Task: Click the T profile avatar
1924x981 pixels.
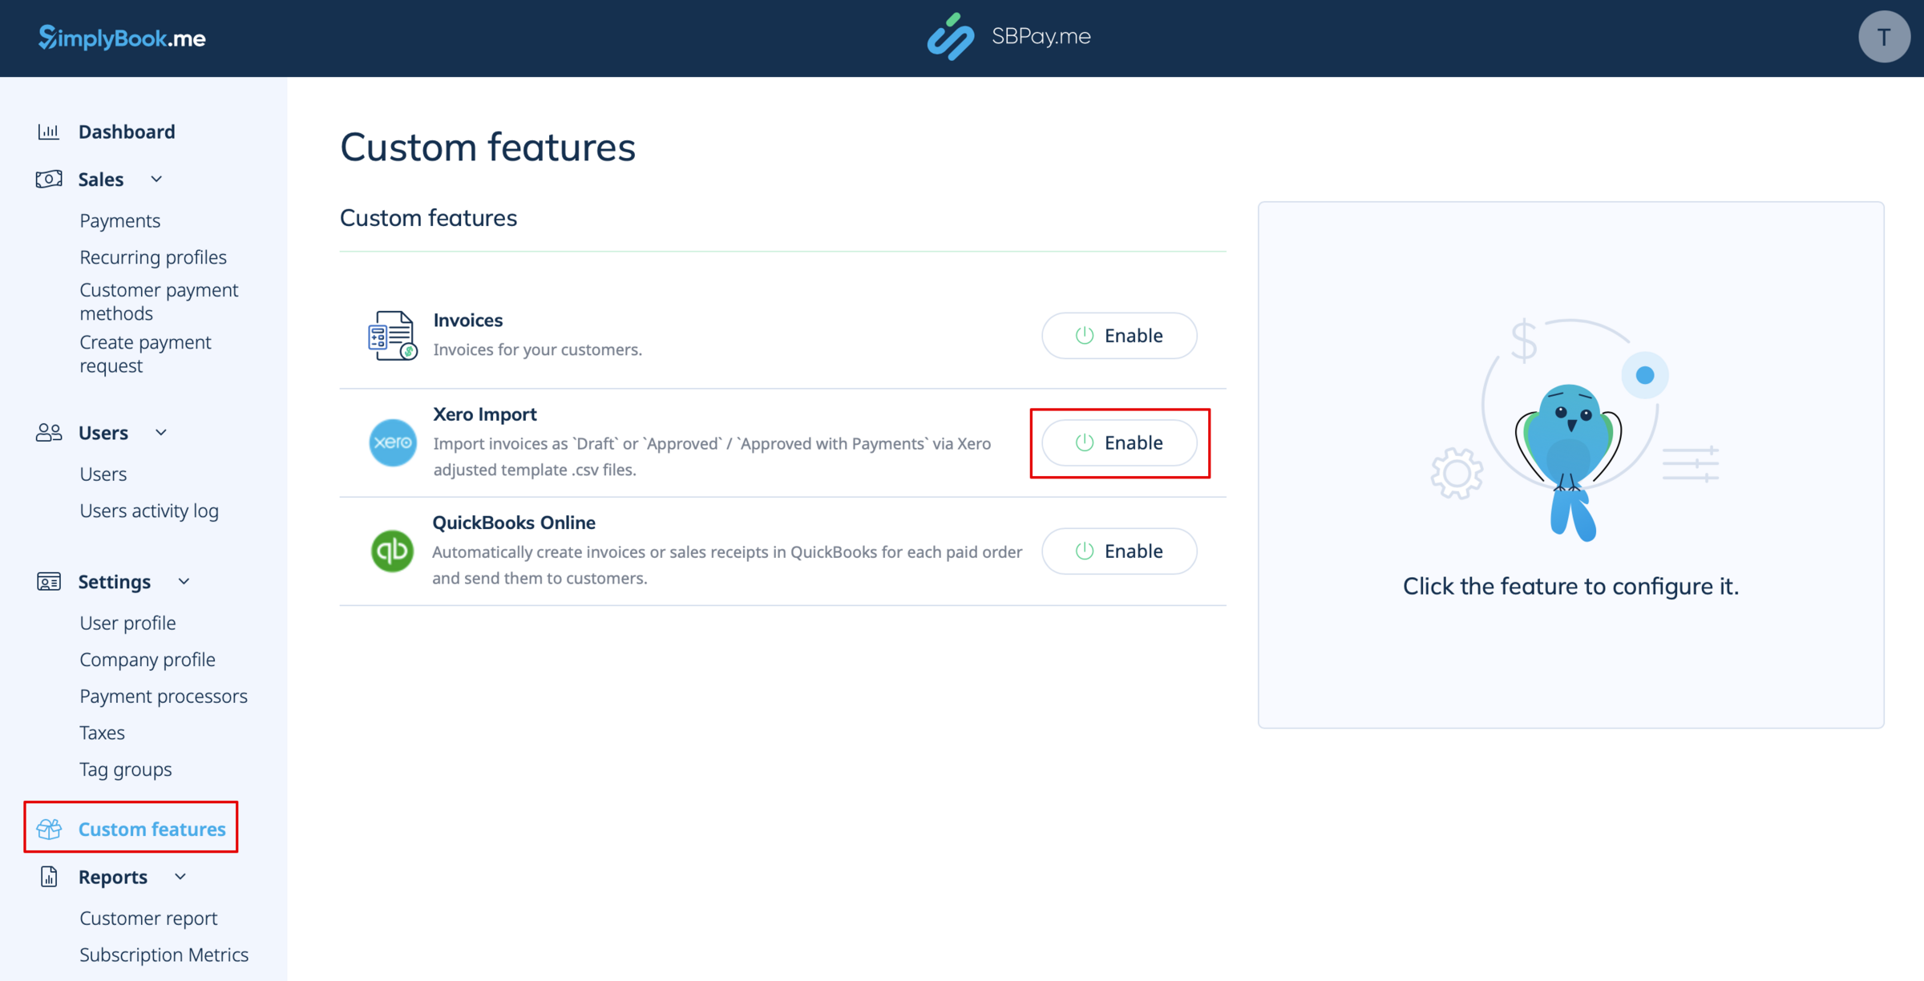Action: click(x=1883, y=36)
